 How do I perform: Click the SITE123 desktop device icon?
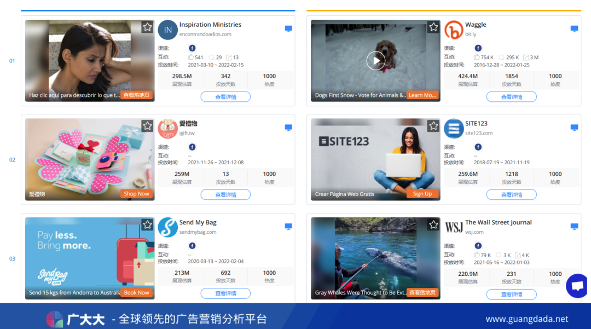(x=575, y=128)
